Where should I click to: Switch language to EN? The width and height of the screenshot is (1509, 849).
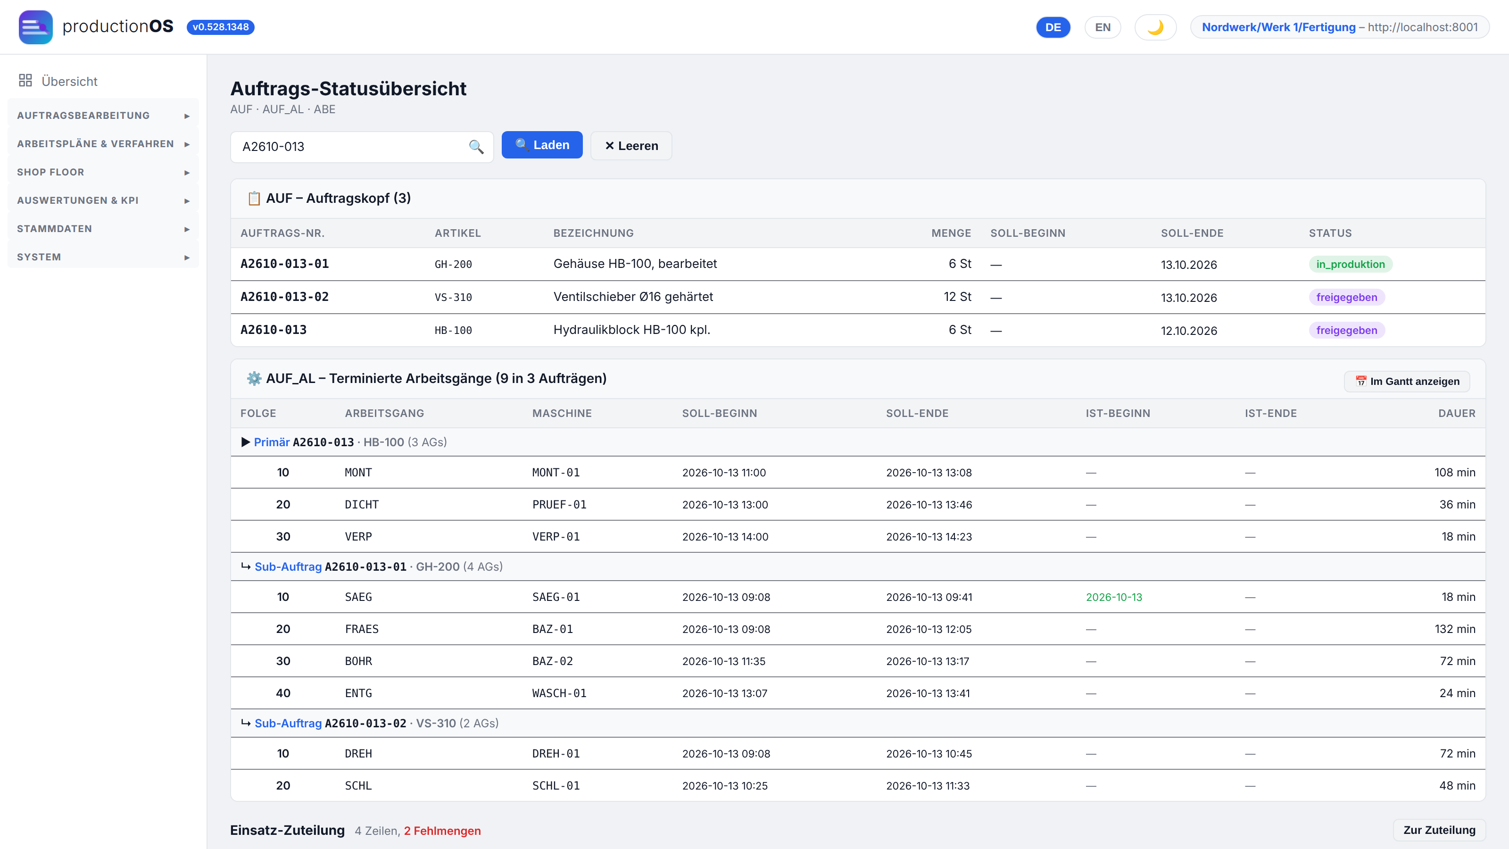point(1103,27)
